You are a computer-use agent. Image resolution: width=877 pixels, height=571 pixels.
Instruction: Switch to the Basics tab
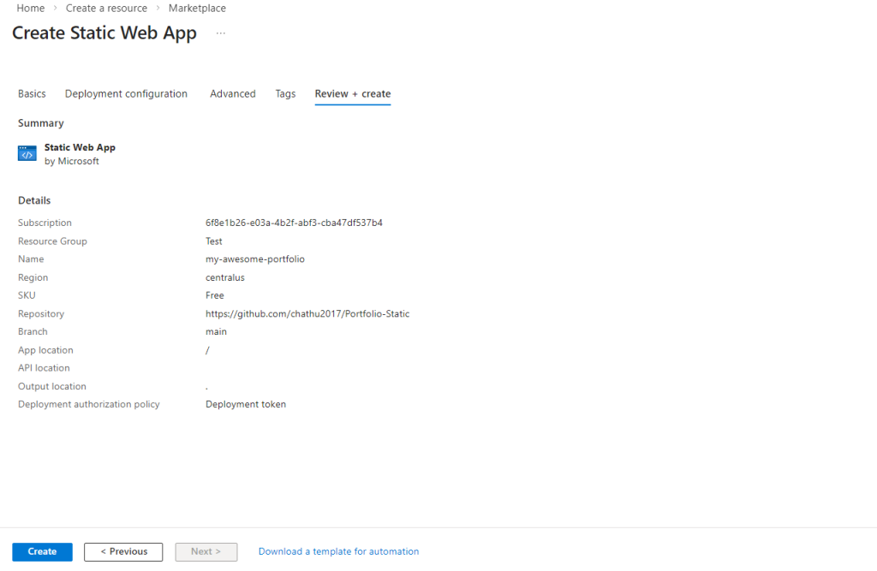[x=32, y=94]
